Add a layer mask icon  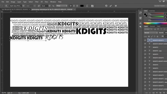pos(153,93)
